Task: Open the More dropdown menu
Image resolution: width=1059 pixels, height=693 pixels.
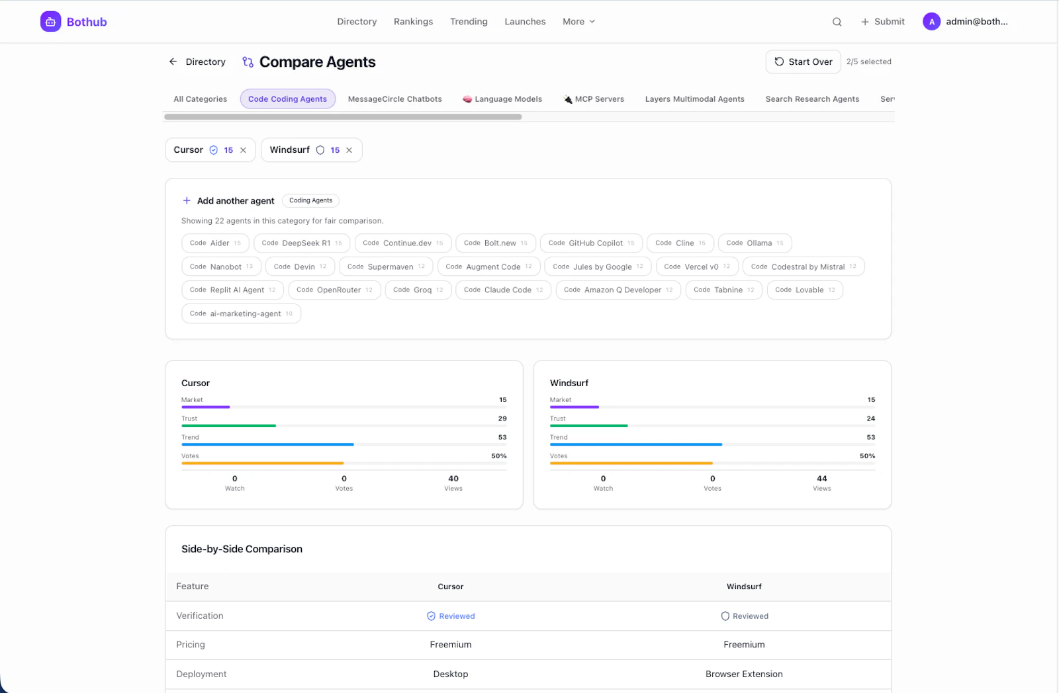Action: tap(578, 21)
